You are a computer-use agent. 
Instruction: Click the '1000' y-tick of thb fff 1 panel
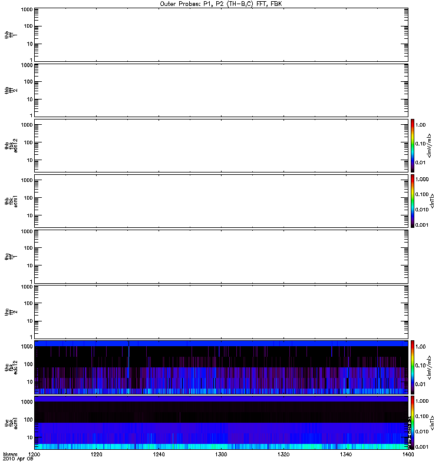coord(27,9)
